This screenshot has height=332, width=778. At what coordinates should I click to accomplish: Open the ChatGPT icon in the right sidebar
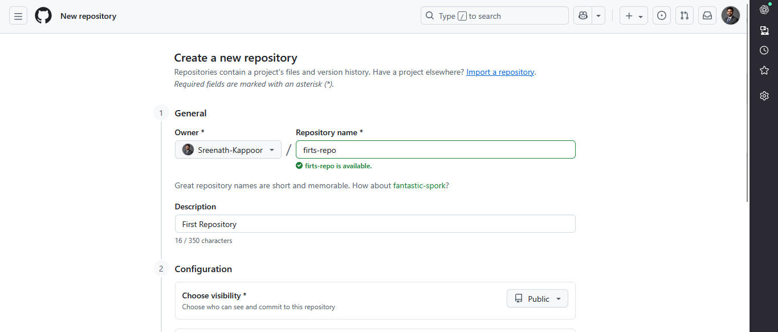click(764, 9)
